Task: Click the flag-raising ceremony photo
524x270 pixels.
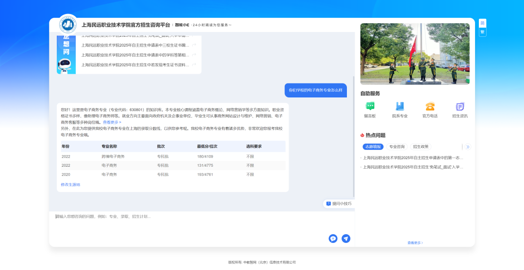Action: [415, 54]
